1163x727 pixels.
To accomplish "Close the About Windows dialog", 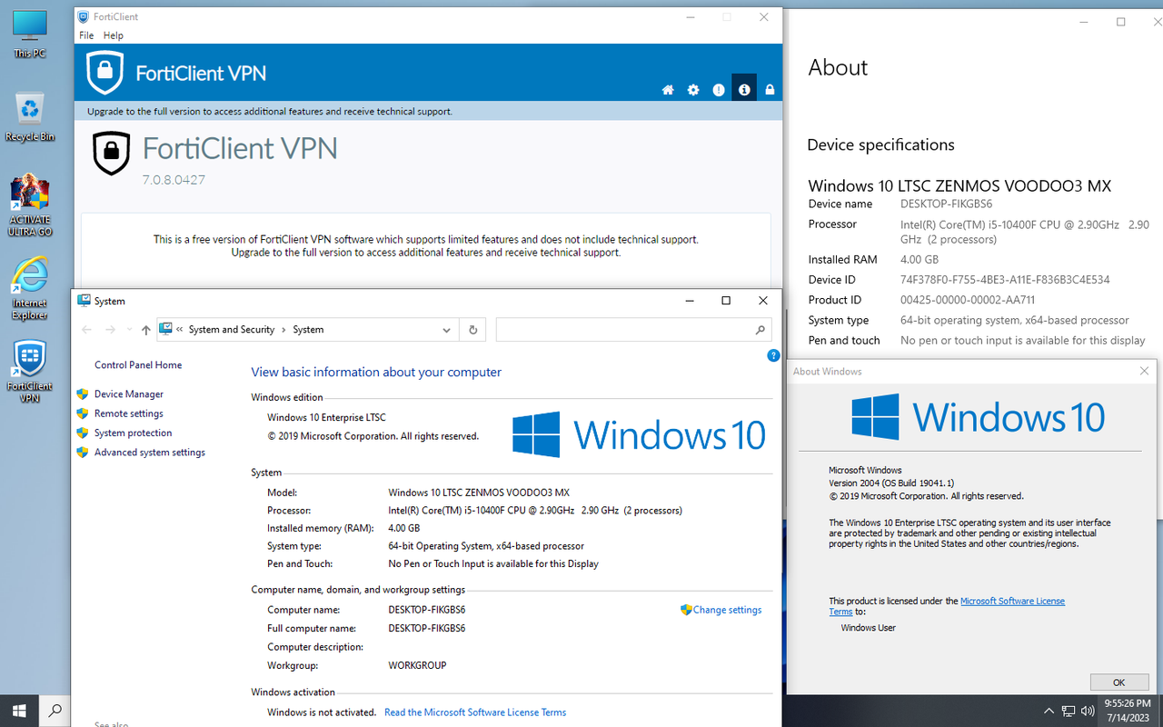I will pos(1144,371).
